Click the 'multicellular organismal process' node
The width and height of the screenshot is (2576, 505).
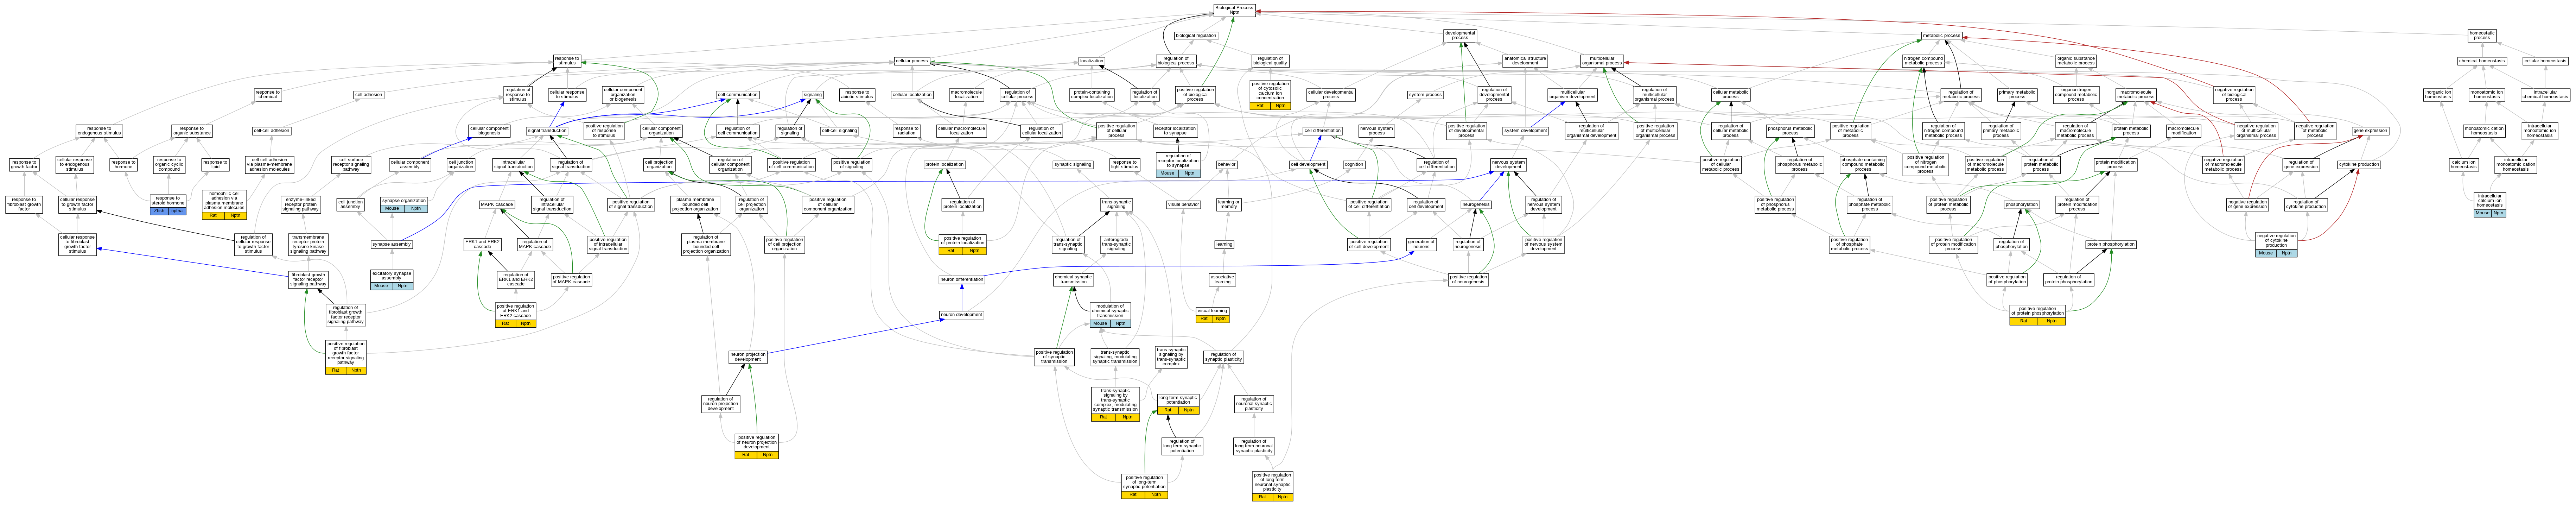pyautogui.click(x=1602, y=61)
